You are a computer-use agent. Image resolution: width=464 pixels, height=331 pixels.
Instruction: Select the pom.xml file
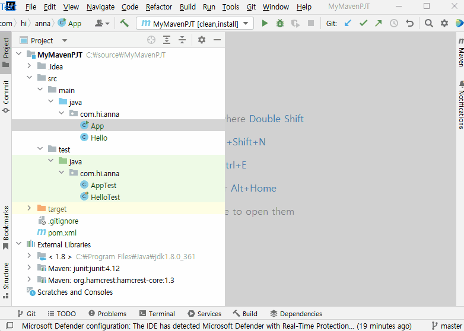[118, 233]
